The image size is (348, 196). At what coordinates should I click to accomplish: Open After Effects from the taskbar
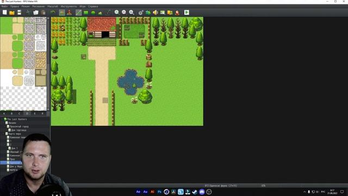coord(138,192)
